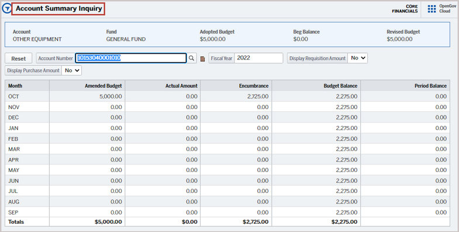Select the JUN month row label
This screenshot has width=459, height=232.
[x=13, y=181]
